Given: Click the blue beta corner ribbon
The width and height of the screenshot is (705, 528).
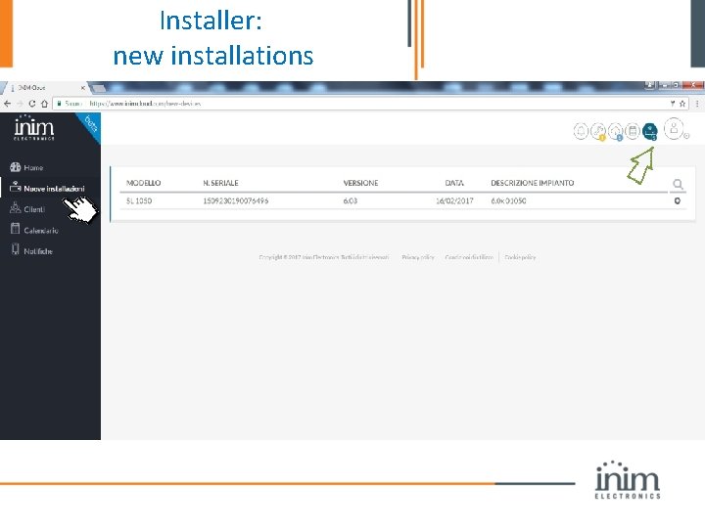Looking at the screenshot, I should point(91,125).
